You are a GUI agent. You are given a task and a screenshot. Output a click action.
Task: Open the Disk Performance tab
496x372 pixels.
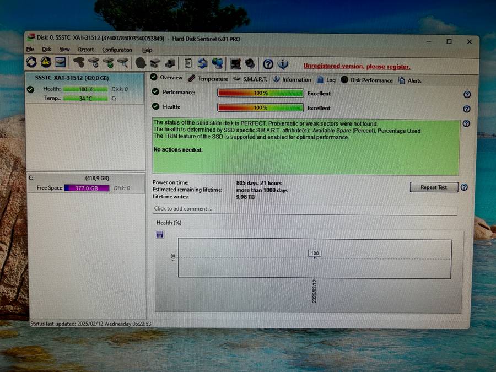pos(371,80)
